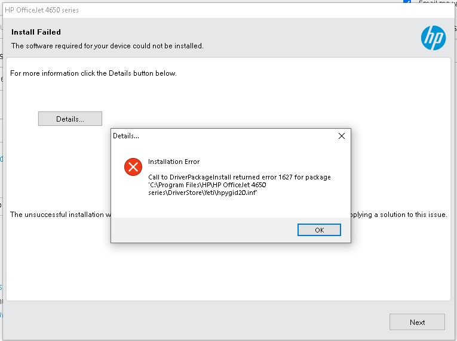Click the HP logo icon
This screenshot has height=341, width=457.
coord(433,38)
